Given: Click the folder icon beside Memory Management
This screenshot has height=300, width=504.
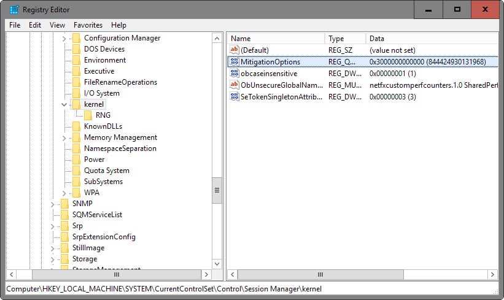Looking at the screenshot, I should coord(76,137).
